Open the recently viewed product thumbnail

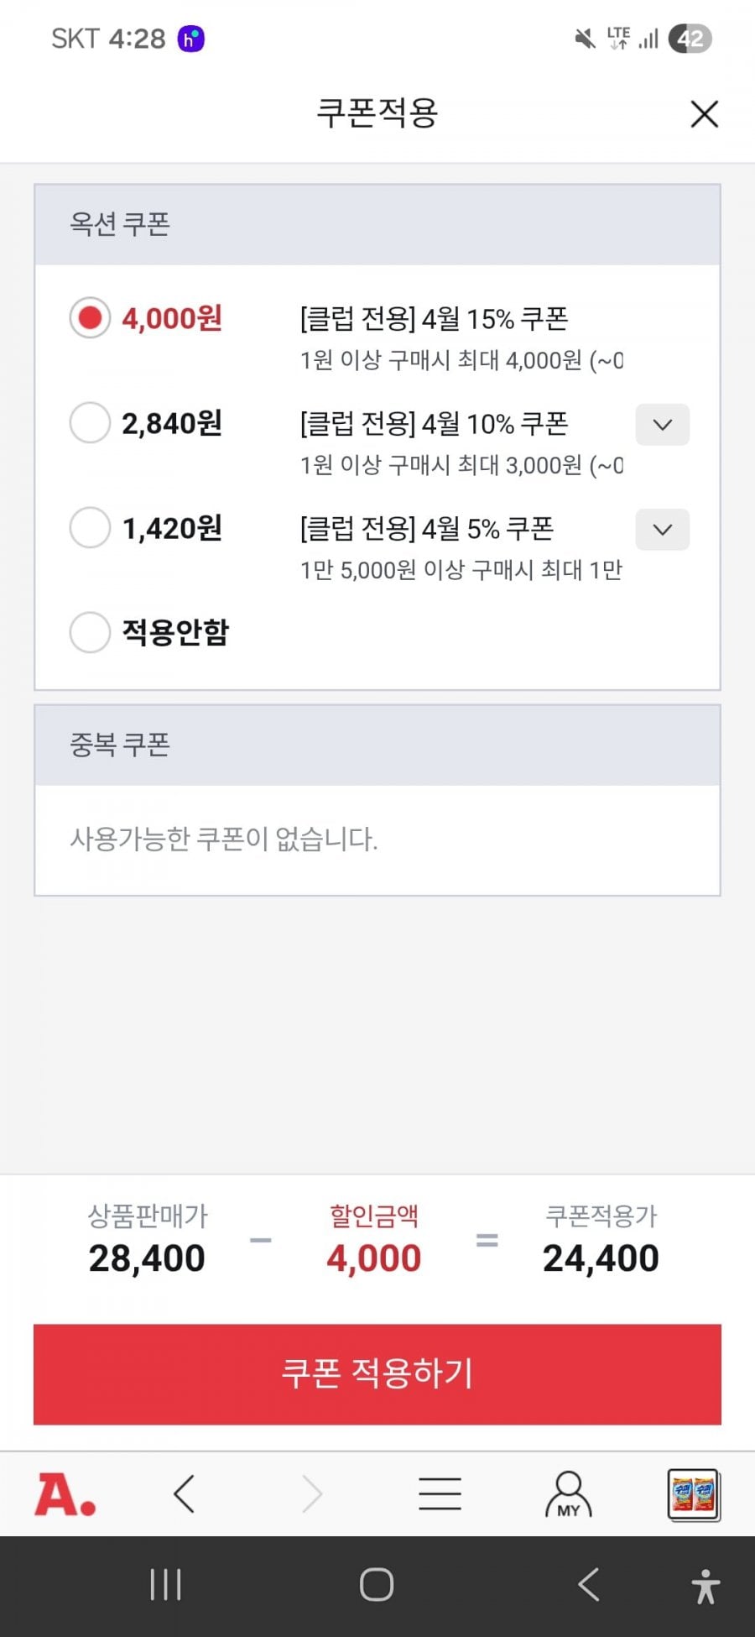(694, 1494)
